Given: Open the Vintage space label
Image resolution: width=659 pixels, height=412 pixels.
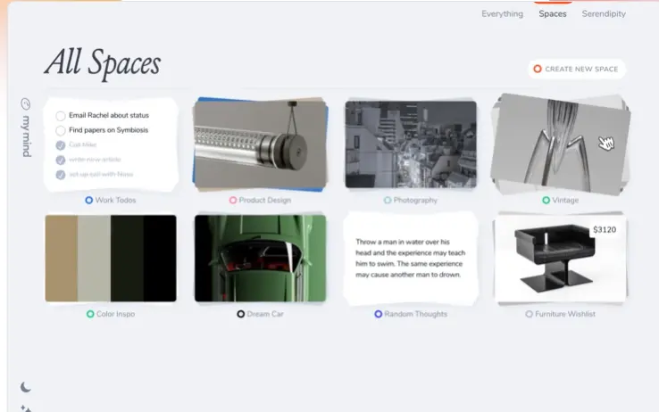Looking at the screenshot, I should click(565, 200).
